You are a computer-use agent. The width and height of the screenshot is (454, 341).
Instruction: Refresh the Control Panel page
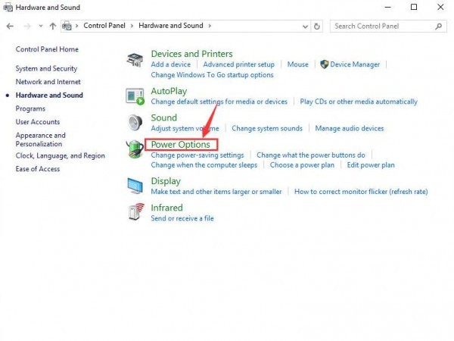[317, 27]
